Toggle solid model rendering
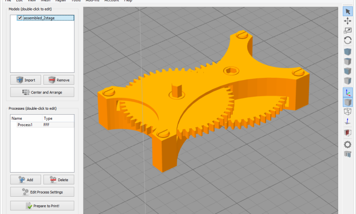The width and height of the screenshot is (356, 214). tap(347, 102)
